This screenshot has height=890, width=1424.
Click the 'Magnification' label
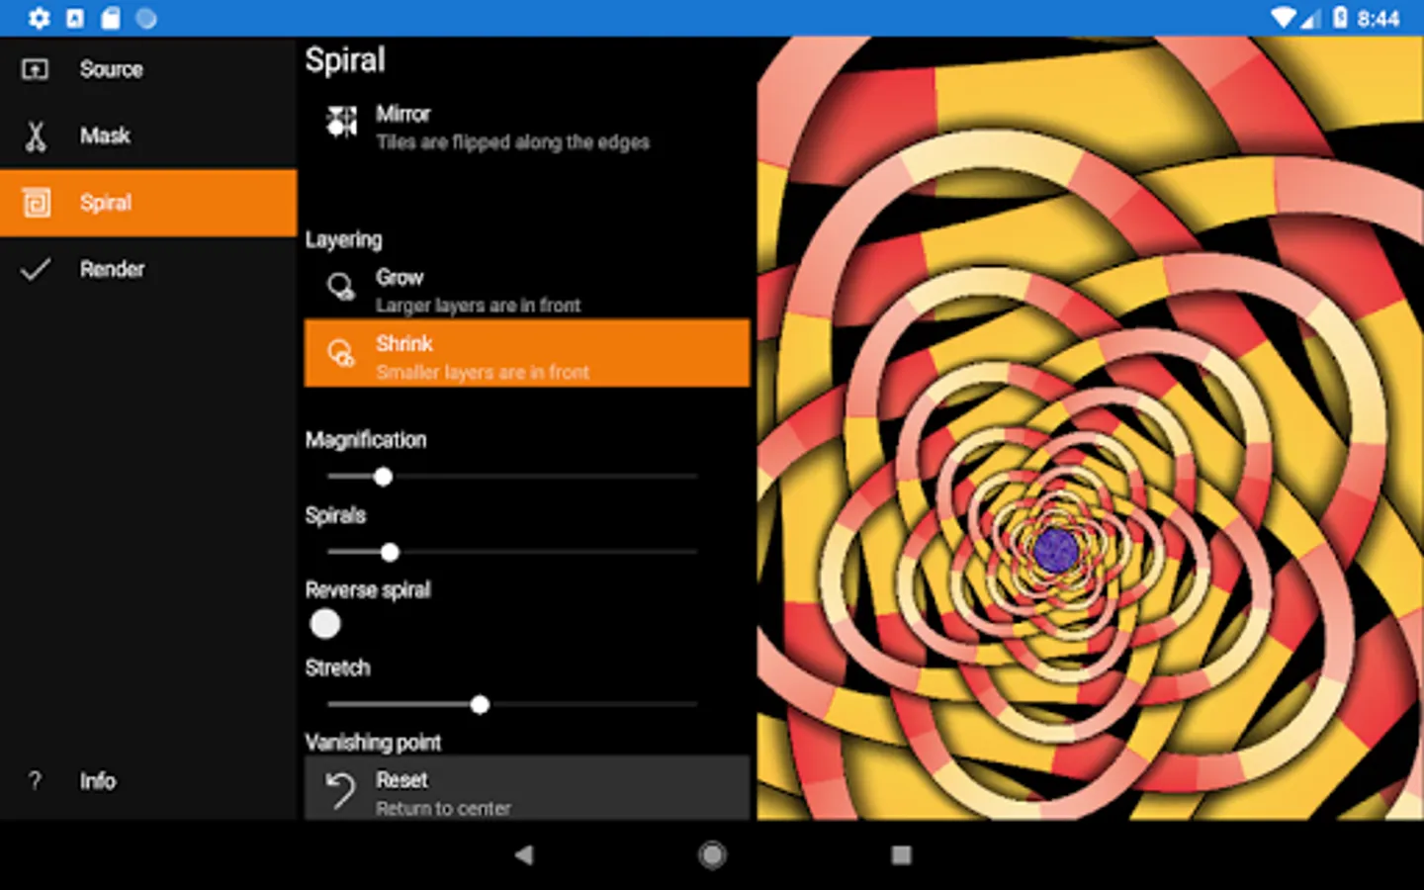tap(366, 440)
